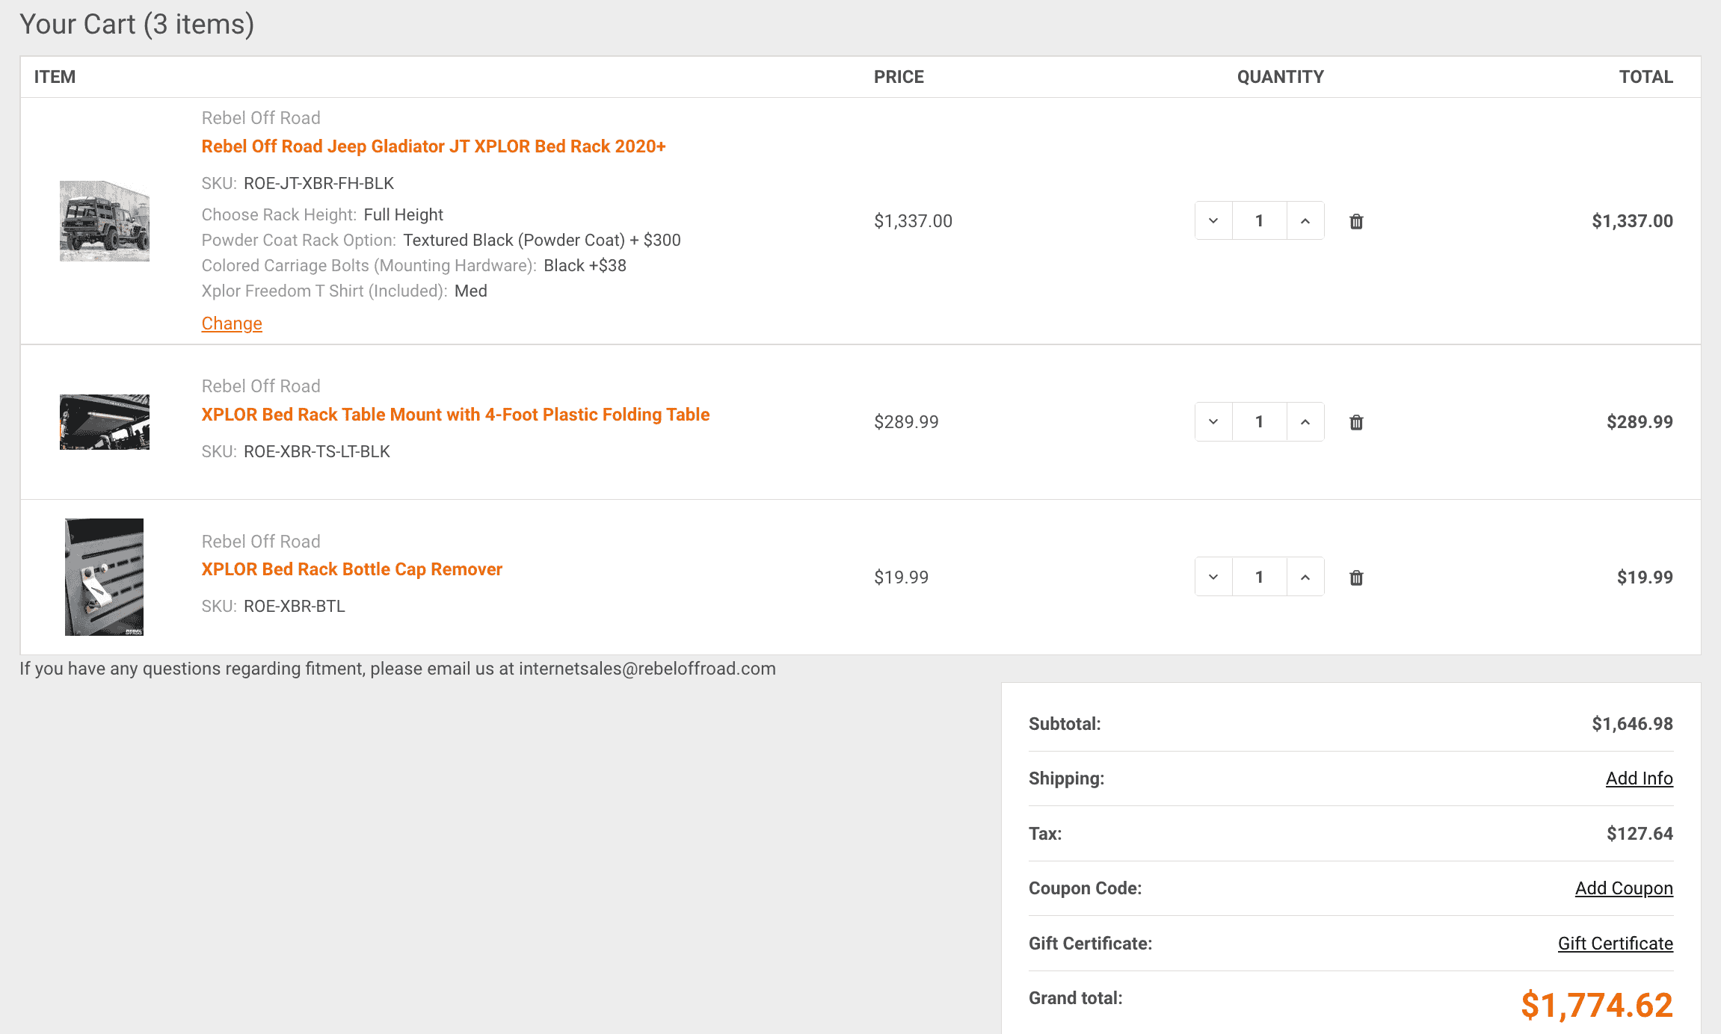Decrease quantity of Bed Rack Table Mount
This screenshot has height=1034, width=1721.
[x=1213, y=422]
